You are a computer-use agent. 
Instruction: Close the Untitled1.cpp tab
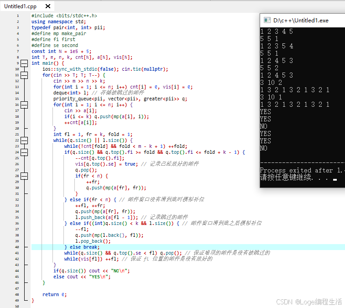(48, 6)
